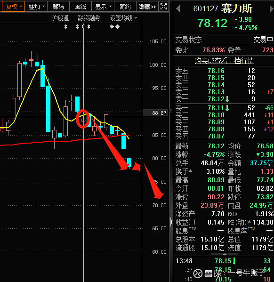Open the 复权 dropdown
Screen dimensions: 274x282
coord(13,7)
